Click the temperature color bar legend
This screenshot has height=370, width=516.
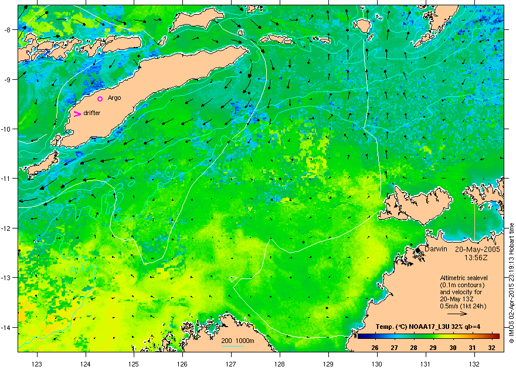tap(429, 337)
